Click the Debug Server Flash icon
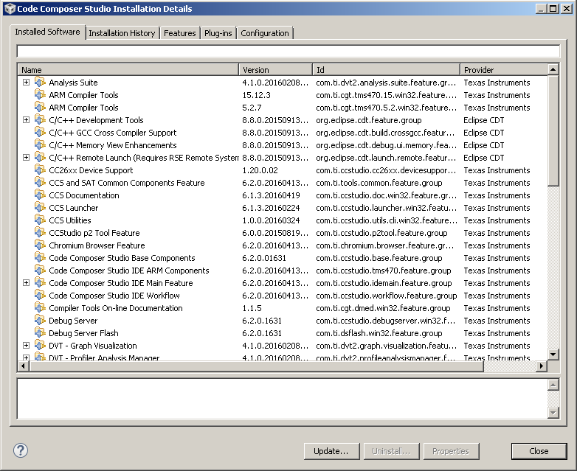This screenshot has width=577, height=471. (40, 332)
